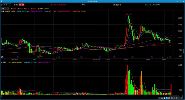185x100 pixels.
Task: Click the 05/11 14:30:00 timestamp
Action: pos(152,4)
